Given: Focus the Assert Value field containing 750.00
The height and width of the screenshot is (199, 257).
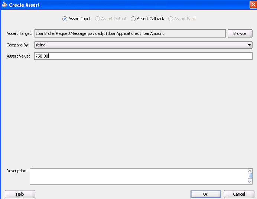Looking at the screenshot, I should tap(143, 56).
